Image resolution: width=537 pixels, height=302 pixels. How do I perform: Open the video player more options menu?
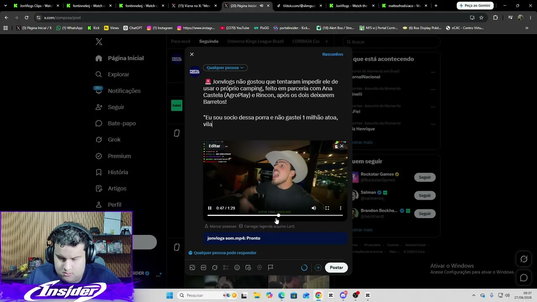click(341, 208)
